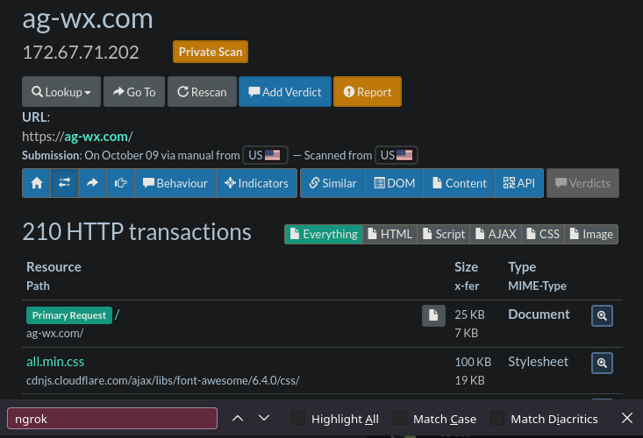643x438 pixels.
Task: Open the Summary home icon tab
Action: (36, 183)
